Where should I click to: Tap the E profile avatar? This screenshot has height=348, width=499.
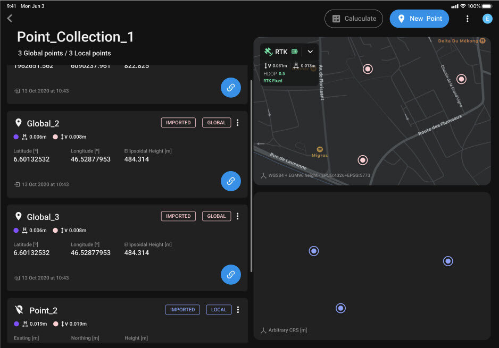click(x=487, y=18)
